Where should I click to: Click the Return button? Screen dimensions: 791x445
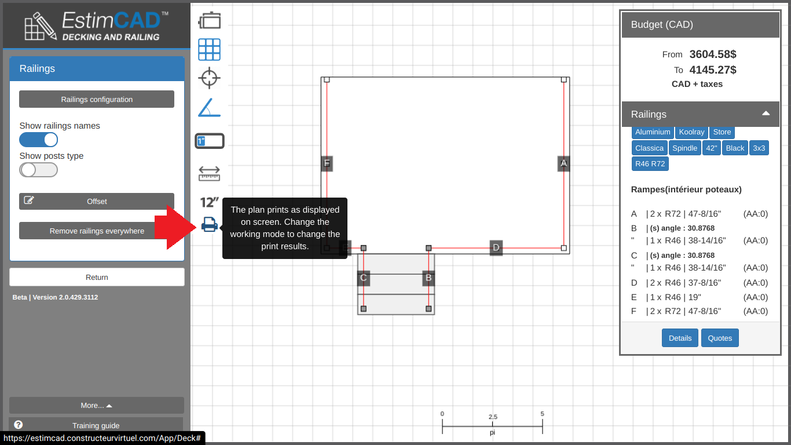tap(97, 277)
